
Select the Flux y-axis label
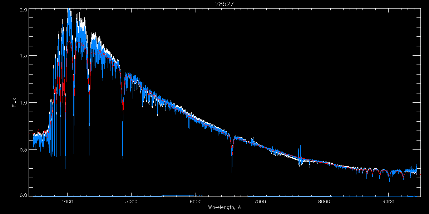(x=14, y=103)
